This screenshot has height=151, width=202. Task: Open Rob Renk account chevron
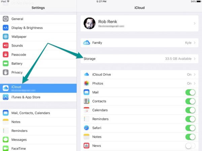coord(195,23)
